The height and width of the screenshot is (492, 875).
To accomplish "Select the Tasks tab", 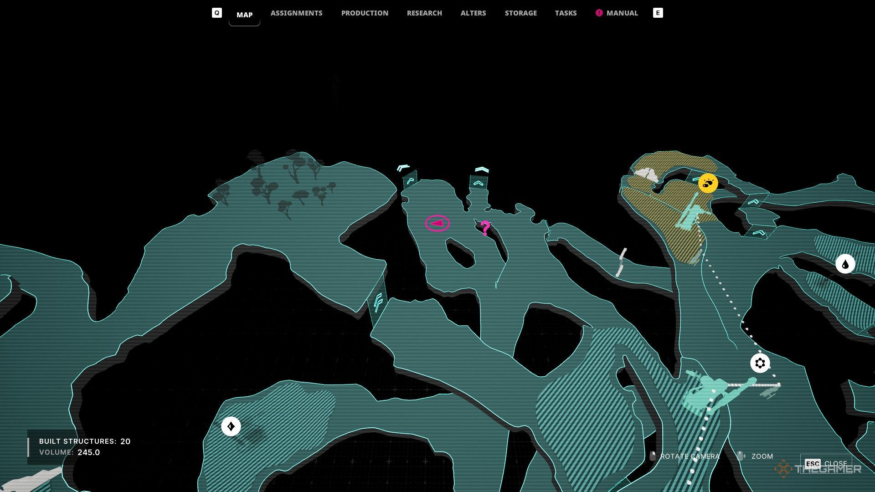I will click(566, 13).
